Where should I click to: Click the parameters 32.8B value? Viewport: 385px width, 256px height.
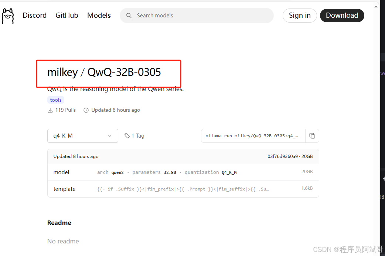[x=170, y=172]
